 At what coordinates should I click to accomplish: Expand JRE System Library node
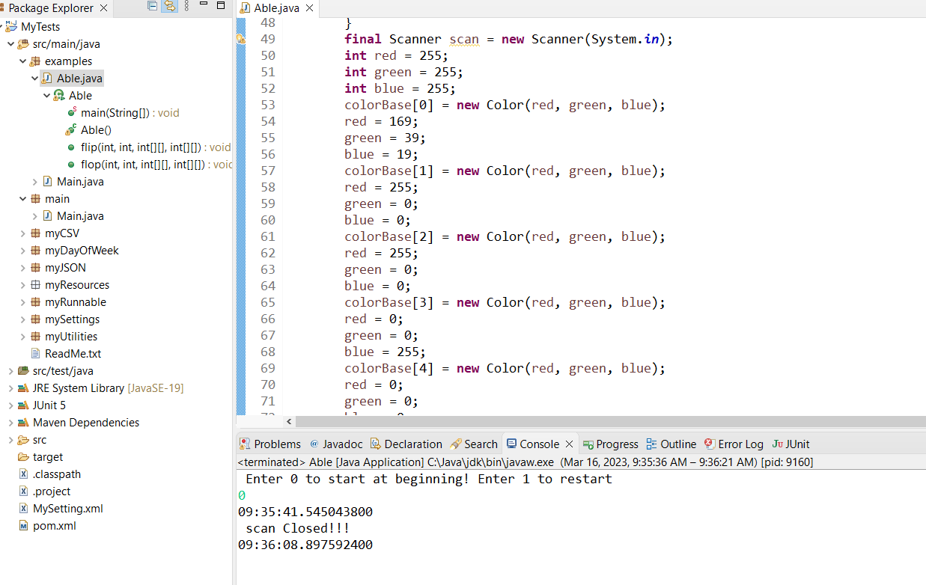10,388
